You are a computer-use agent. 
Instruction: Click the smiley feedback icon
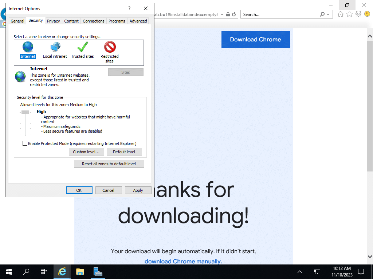tap(367, 14)
